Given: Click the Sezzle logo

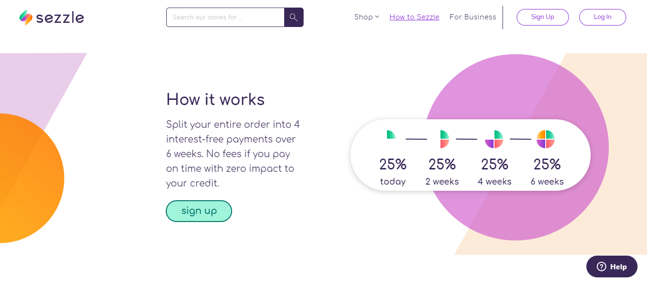Looking at the screenshot, I should click(x=51, y=17).
